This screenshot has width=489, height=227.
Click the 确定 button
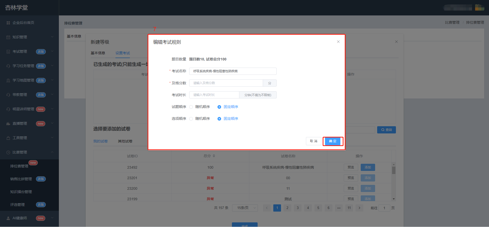pyautogui.click(x=333, y=141)
